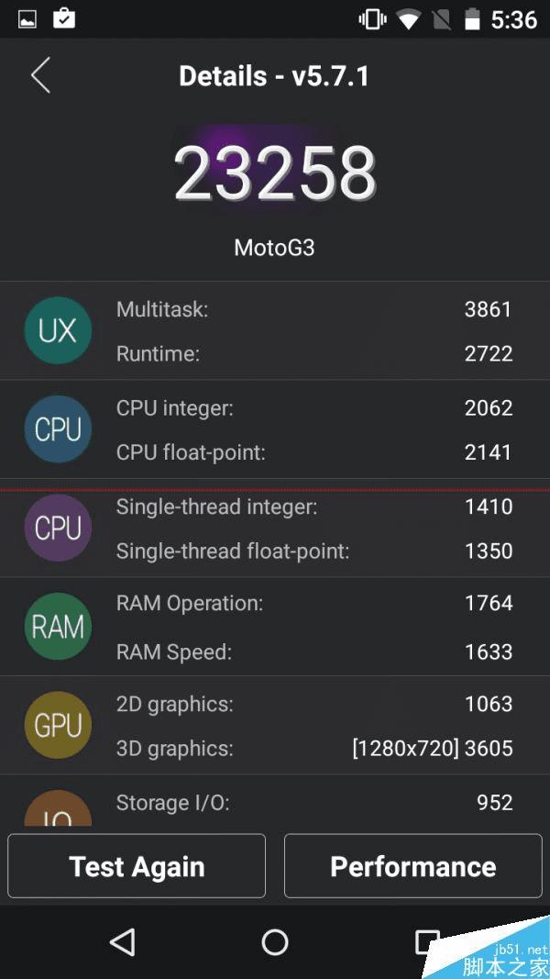Tap the teal UX category icon
The height and width of the screenshot is (979, 550).
(58, 330)
